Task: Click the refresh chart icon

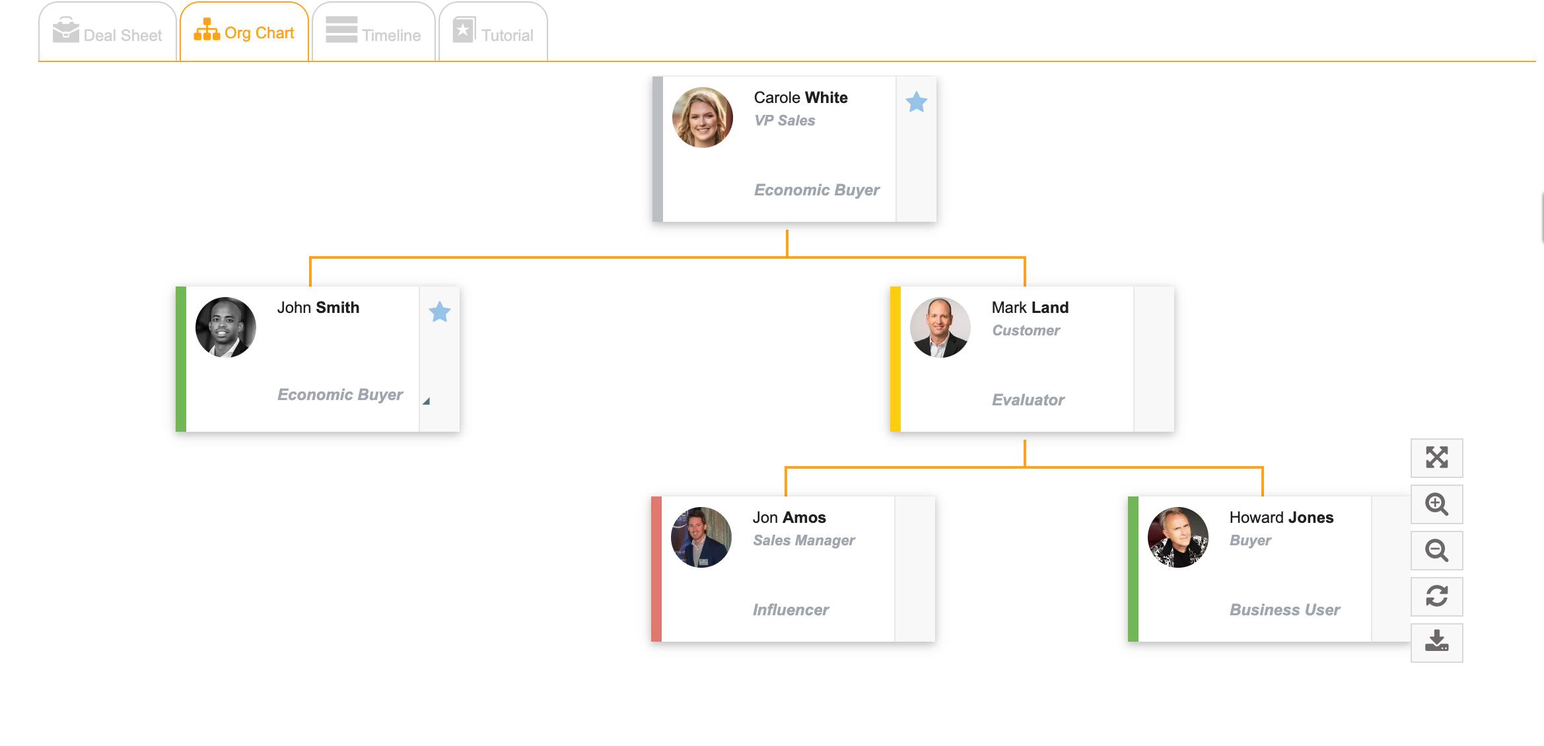Action: coord(1436,597)
